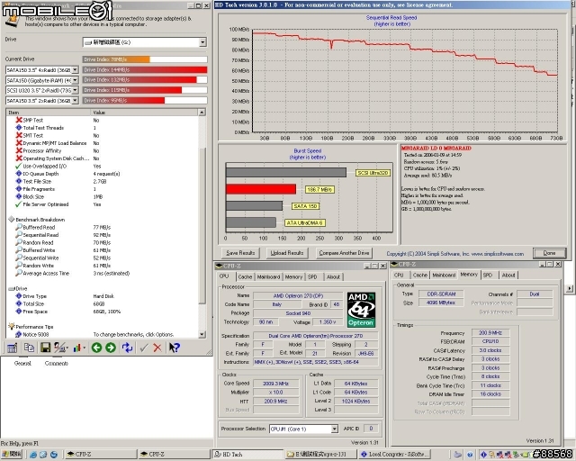This screenshot has height=461, width=576.
Task: Open SATA150 3.5" 4xRaid0 comparison dropdown
Action: click(75, 70)
